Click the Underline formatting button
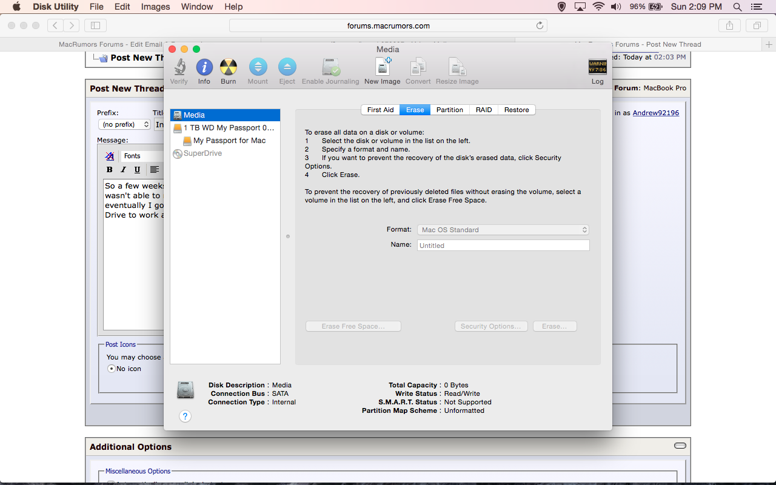This screenshot has width=776, height=485. [x=137, y=170]
